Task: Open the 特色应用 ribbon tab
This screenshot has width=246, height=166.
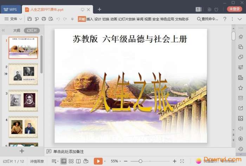Action: pyautogui.click(x=167, y=19)
